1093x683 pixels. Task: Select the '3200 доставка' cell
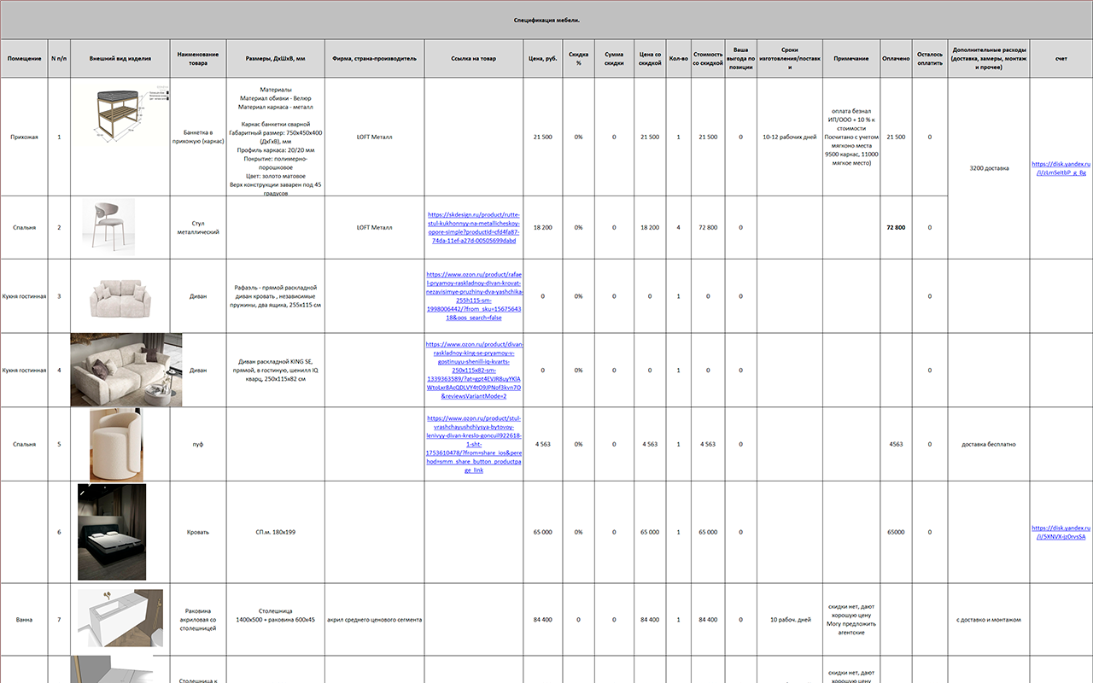(988, 168)
